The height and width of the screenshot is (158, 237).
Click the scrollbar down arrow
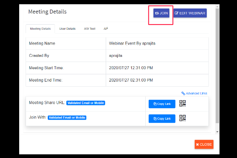click(217, 132)
